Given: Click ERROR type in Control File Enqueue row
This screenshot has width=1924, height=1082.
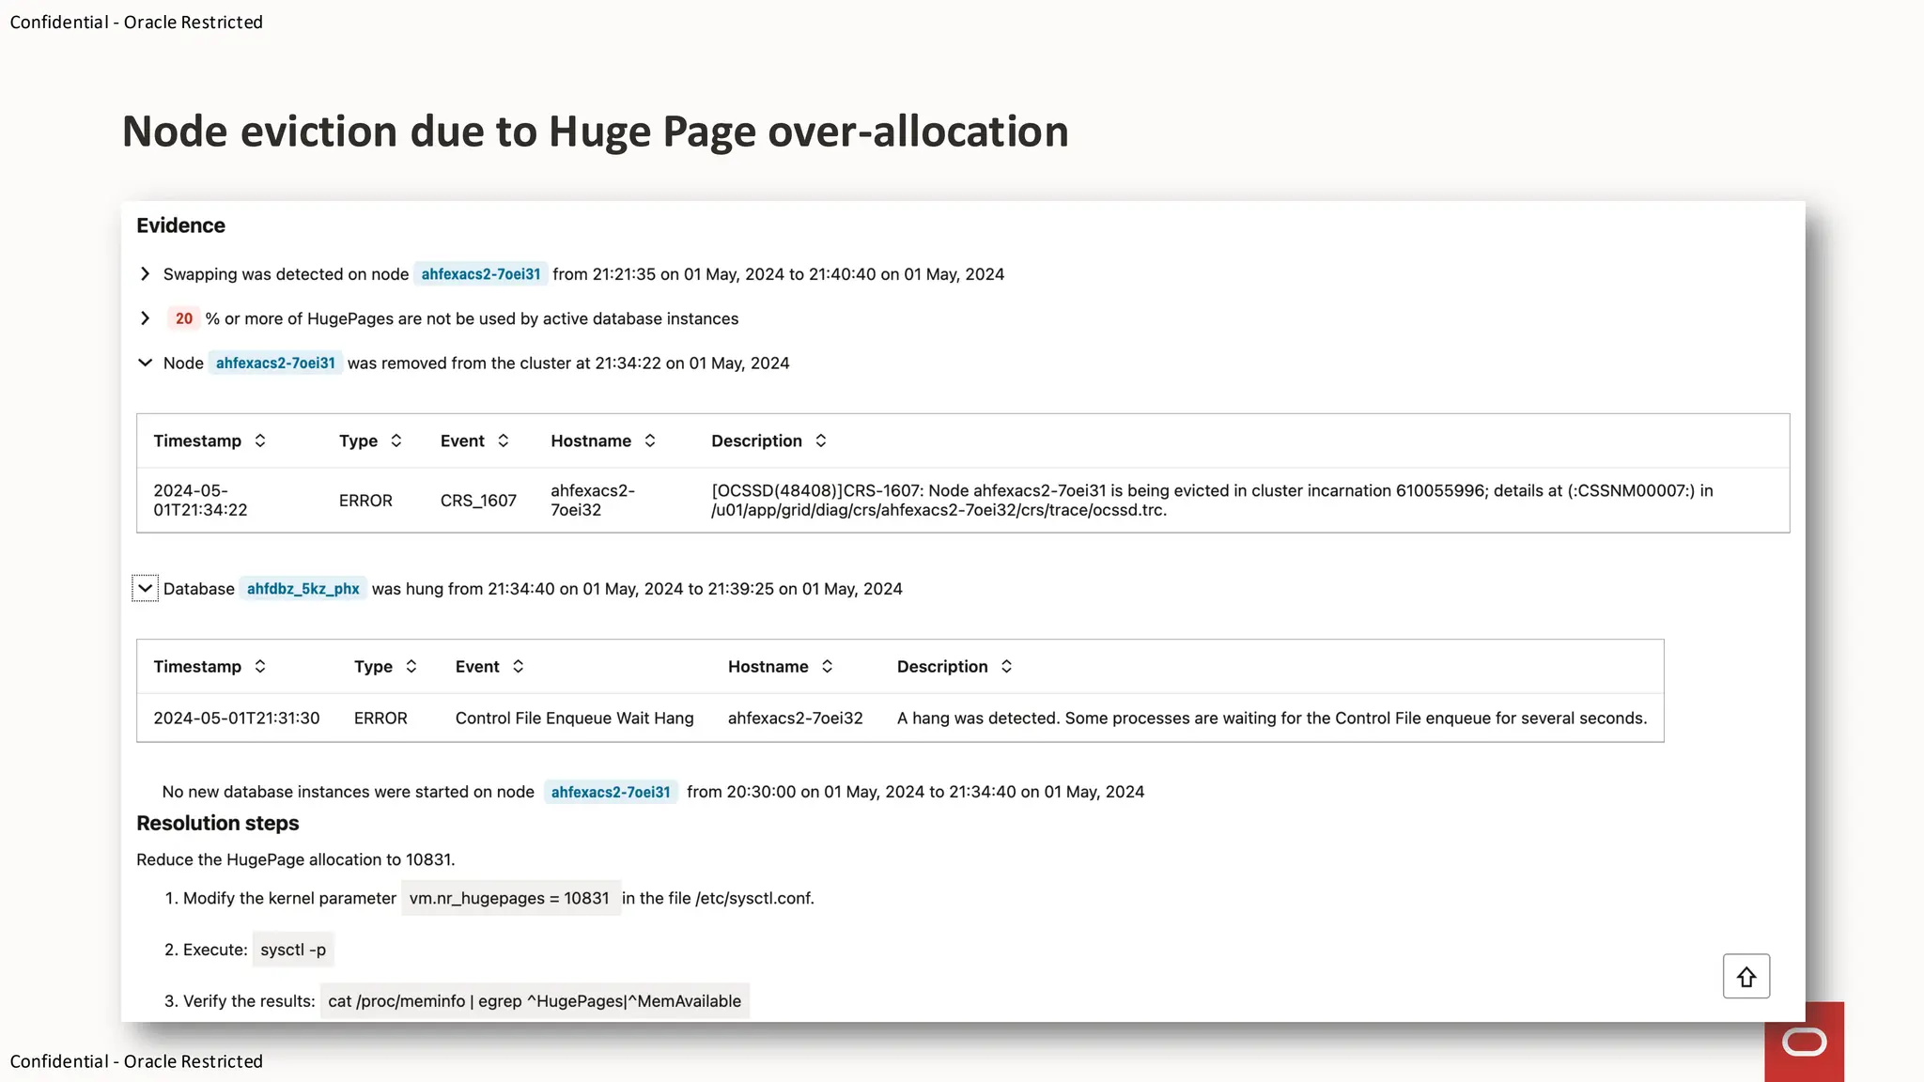Looking at the screenshot, I should pos(380,719).
